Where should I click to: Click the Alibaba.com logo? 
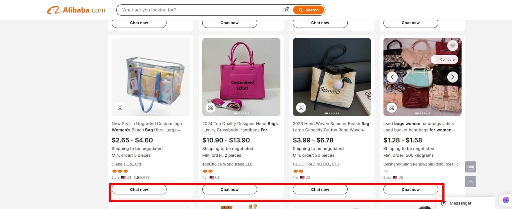coord(76,10)
